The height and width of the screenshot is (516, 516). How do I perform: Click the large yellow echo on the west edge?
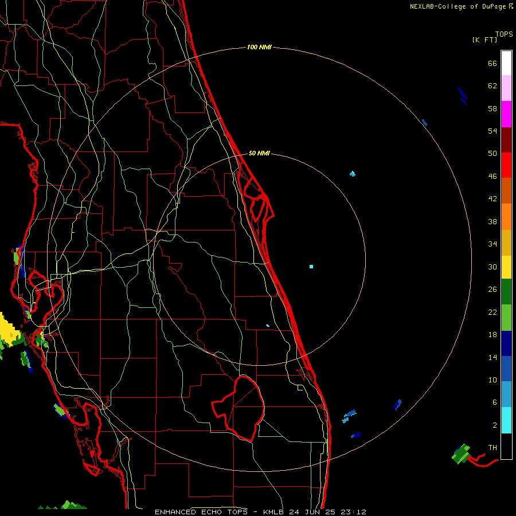[x=10, y=332]
